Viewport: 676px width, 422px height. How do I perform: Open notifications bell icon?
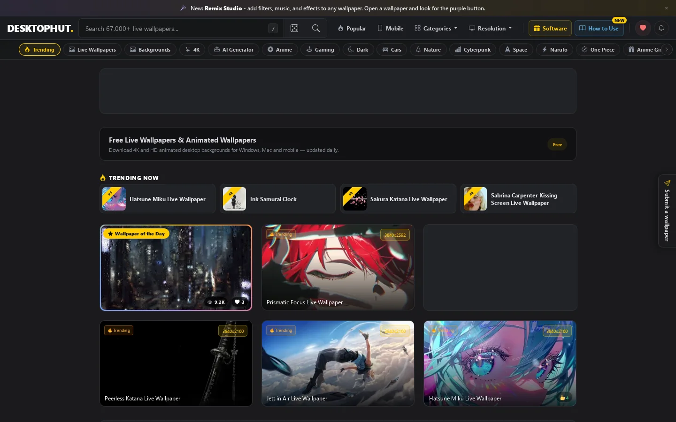click(661, 28)
